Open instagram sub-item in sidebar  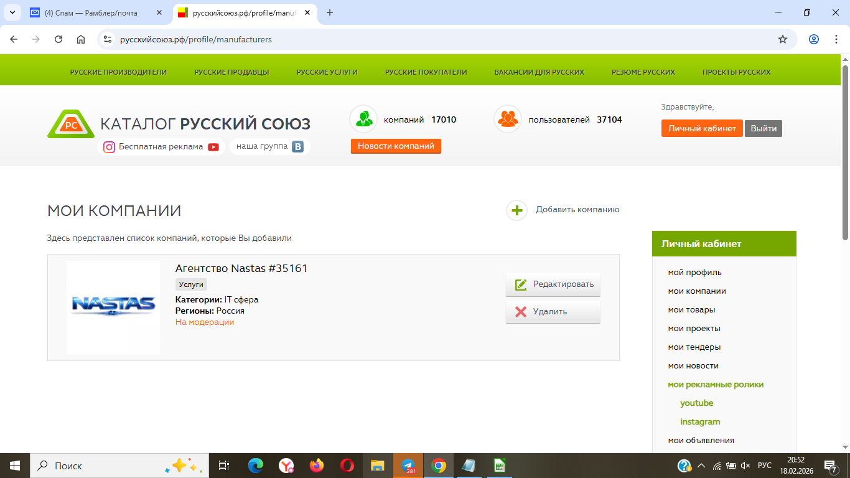(700, 422)
